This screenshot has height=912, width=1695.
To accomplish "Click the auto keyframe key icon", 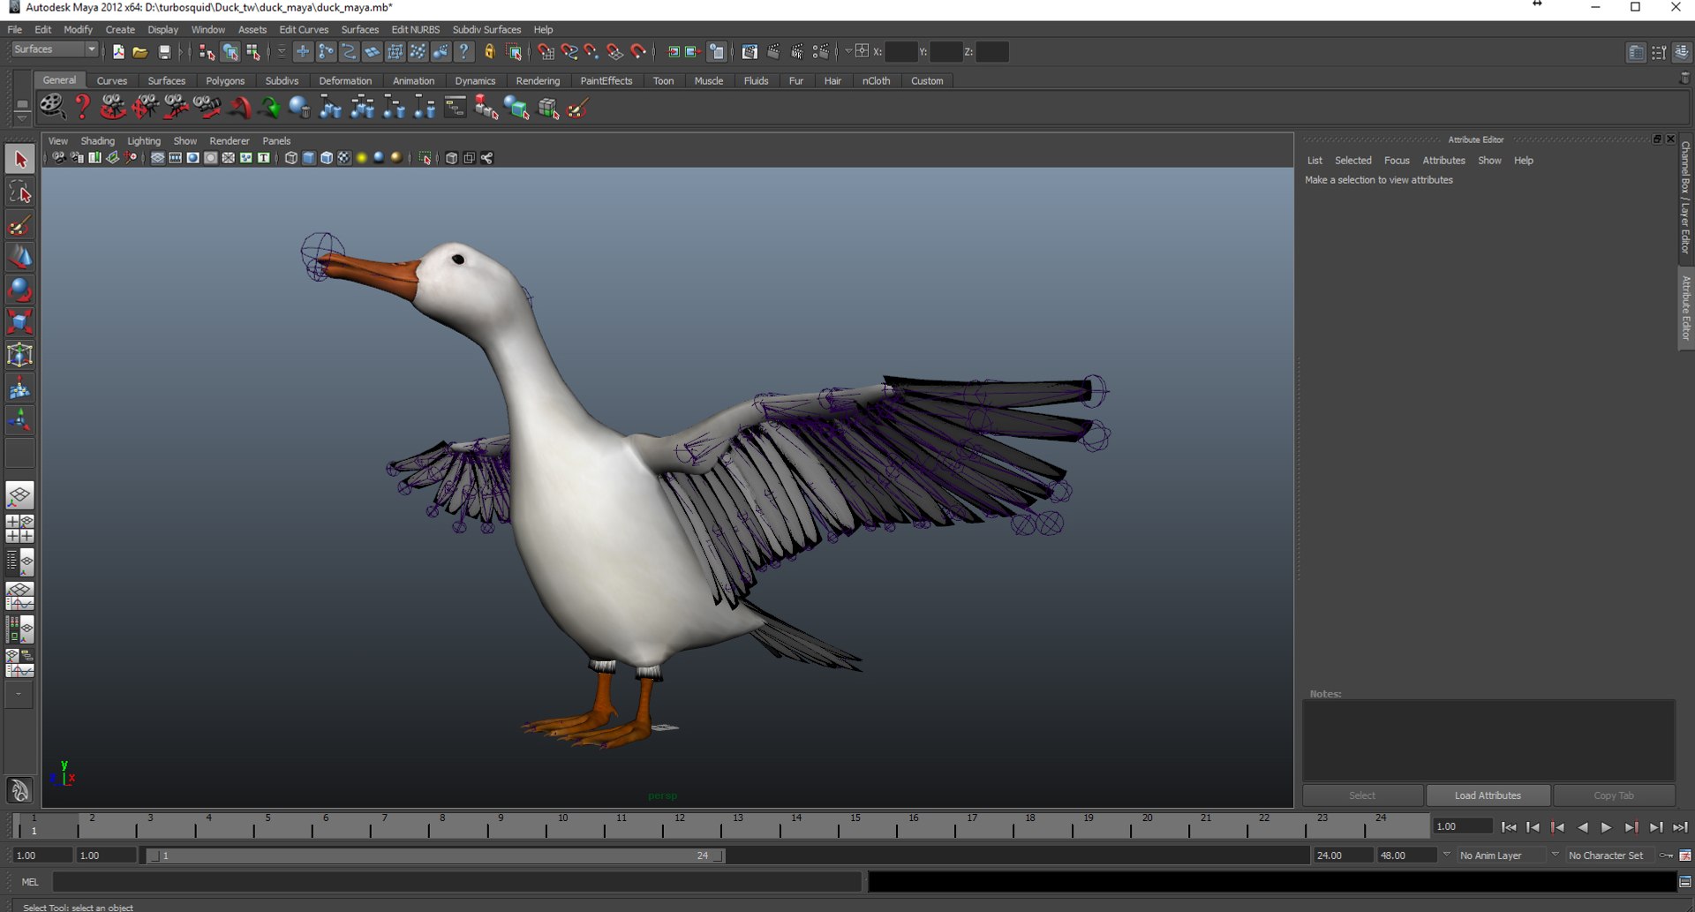I will (1666, 855).
